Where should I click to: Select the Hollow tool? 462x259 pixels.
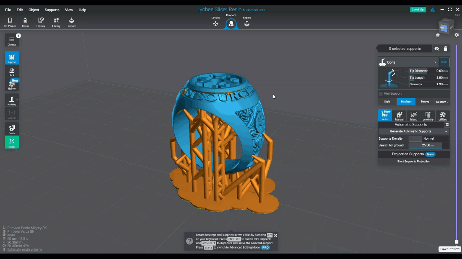pos(12,85)
